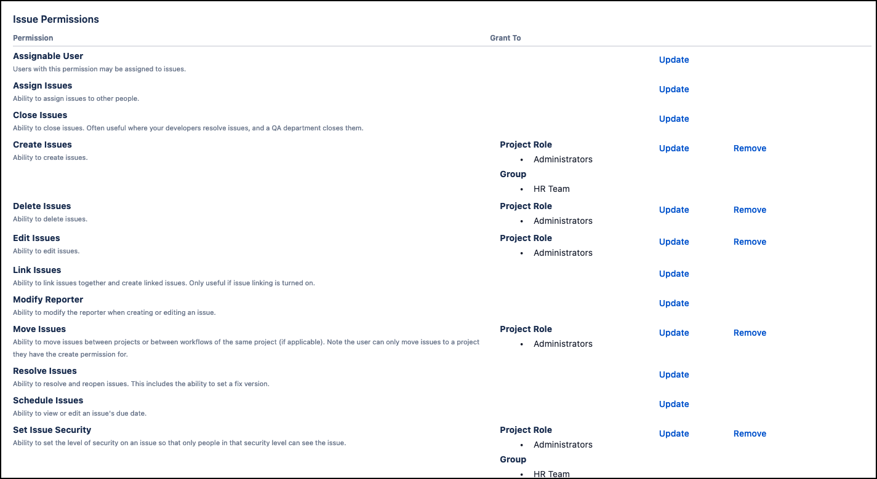Update the Assignable User permission
This screenshot has height=479, width=877.
tap(674, 60)
